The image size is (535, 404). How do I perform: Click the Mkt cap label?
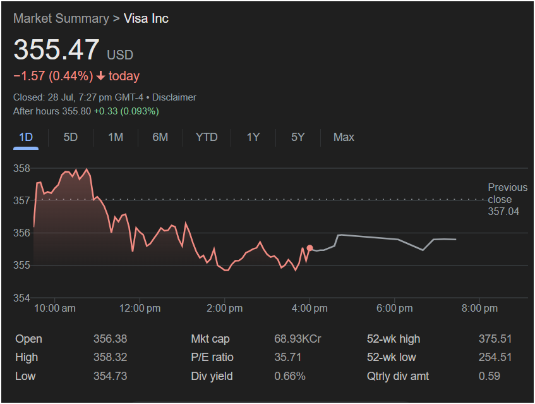coord(210,339)
